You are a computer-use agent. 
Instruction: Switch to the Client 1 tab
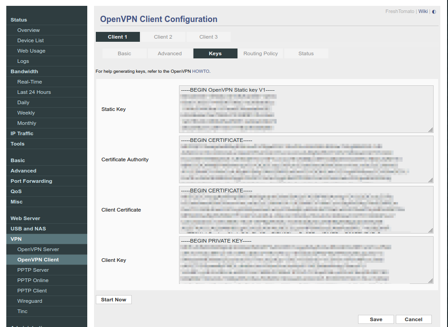pyautogui.click(x=118, y=37)
